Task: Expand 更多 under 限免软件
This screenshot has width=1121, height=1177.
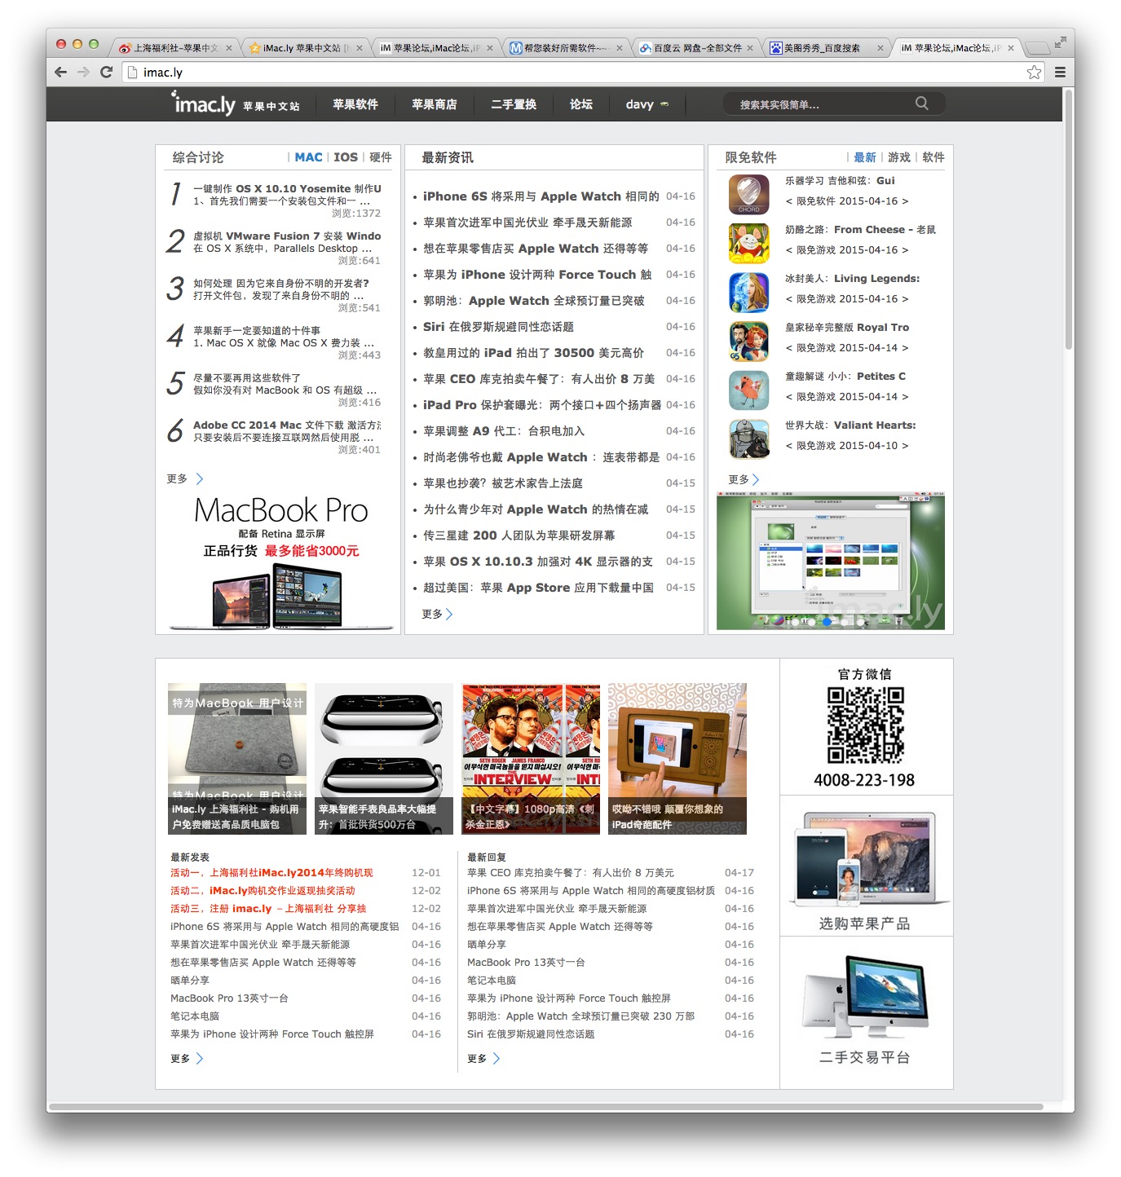Action: [x=744, y=479]
